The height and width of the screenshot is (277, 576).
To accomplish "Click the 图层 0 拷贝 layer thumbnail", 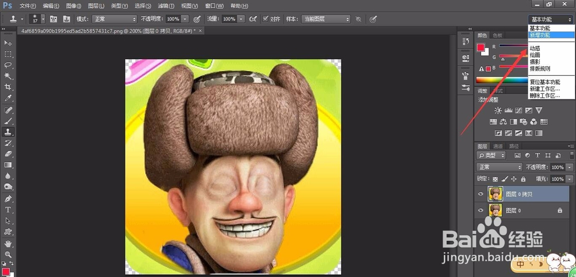I will click(495, 194).
